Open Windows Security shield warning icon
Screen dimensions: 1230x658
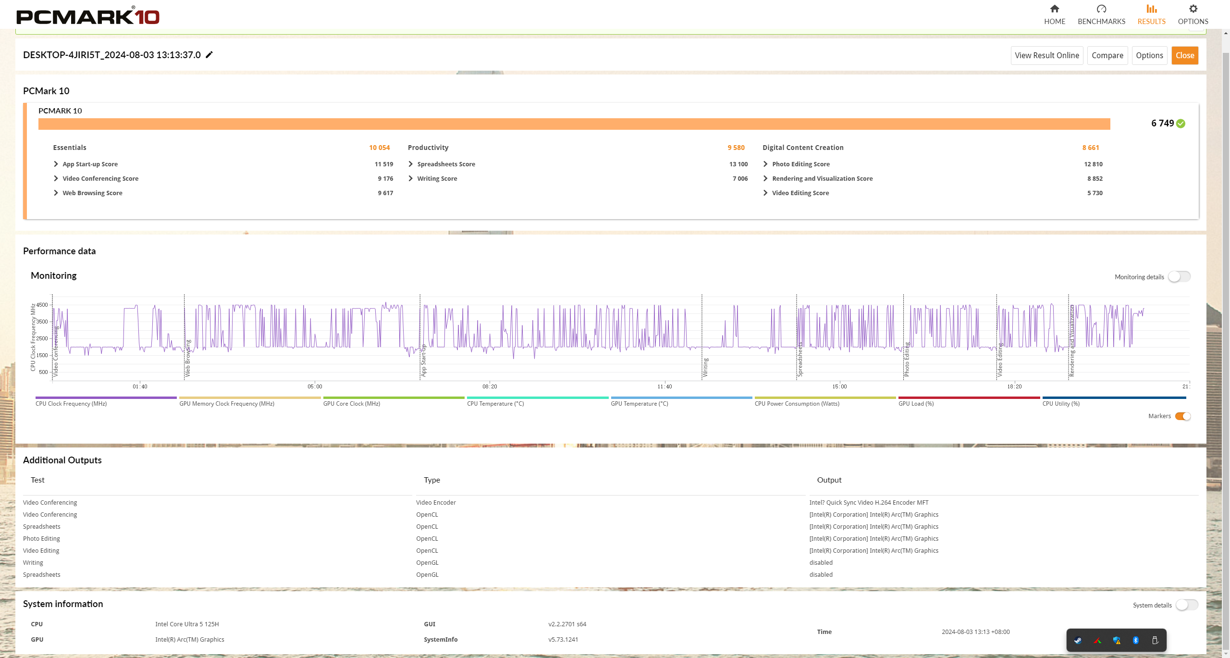pos(1117,640)
